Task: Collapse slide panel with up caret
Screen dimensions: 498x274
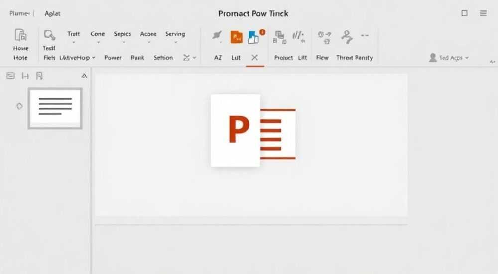Action: tap(84, 76)
